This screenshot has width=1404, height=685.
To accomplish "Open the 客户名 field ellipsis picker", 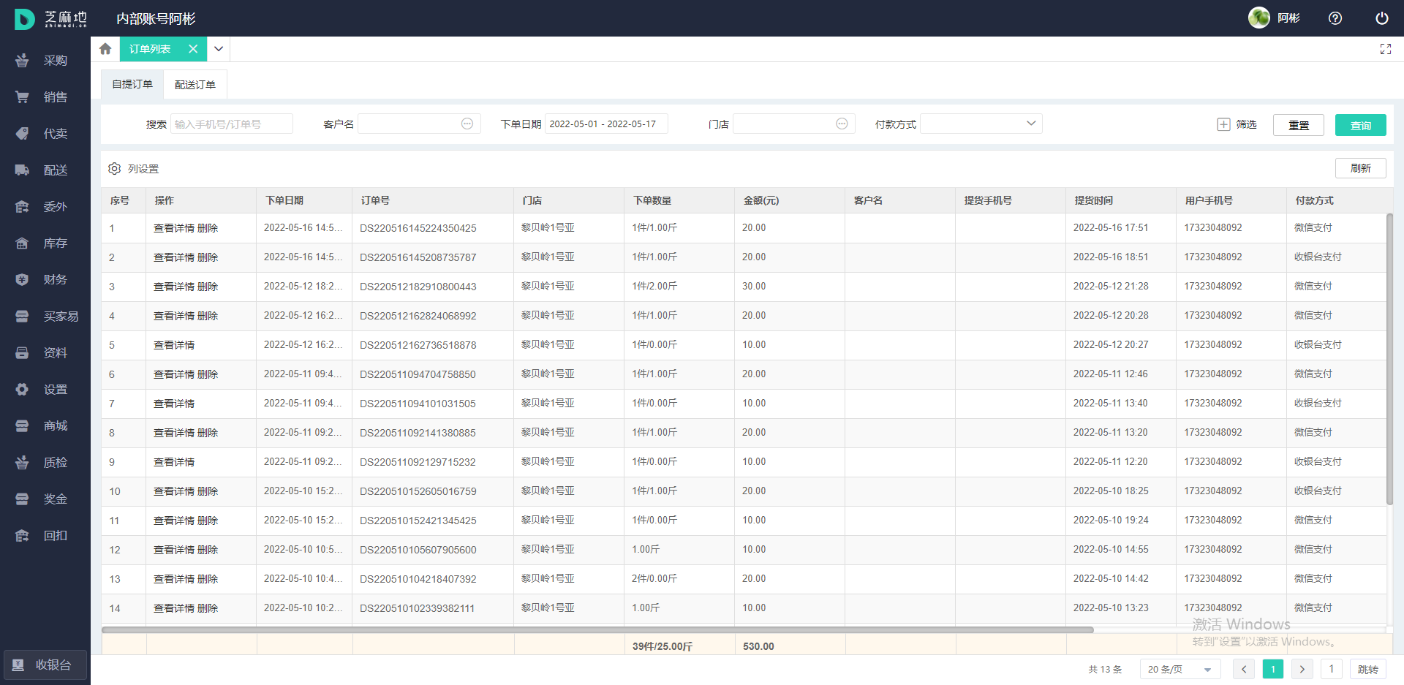I will [x=467, y=124].
